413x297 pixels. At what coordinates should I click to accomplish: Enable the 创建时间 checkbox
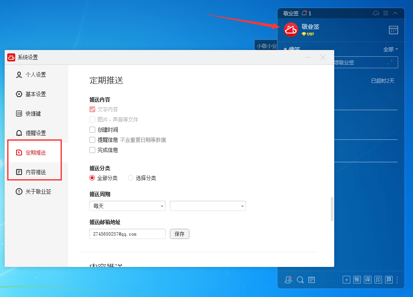coord(92,130)
